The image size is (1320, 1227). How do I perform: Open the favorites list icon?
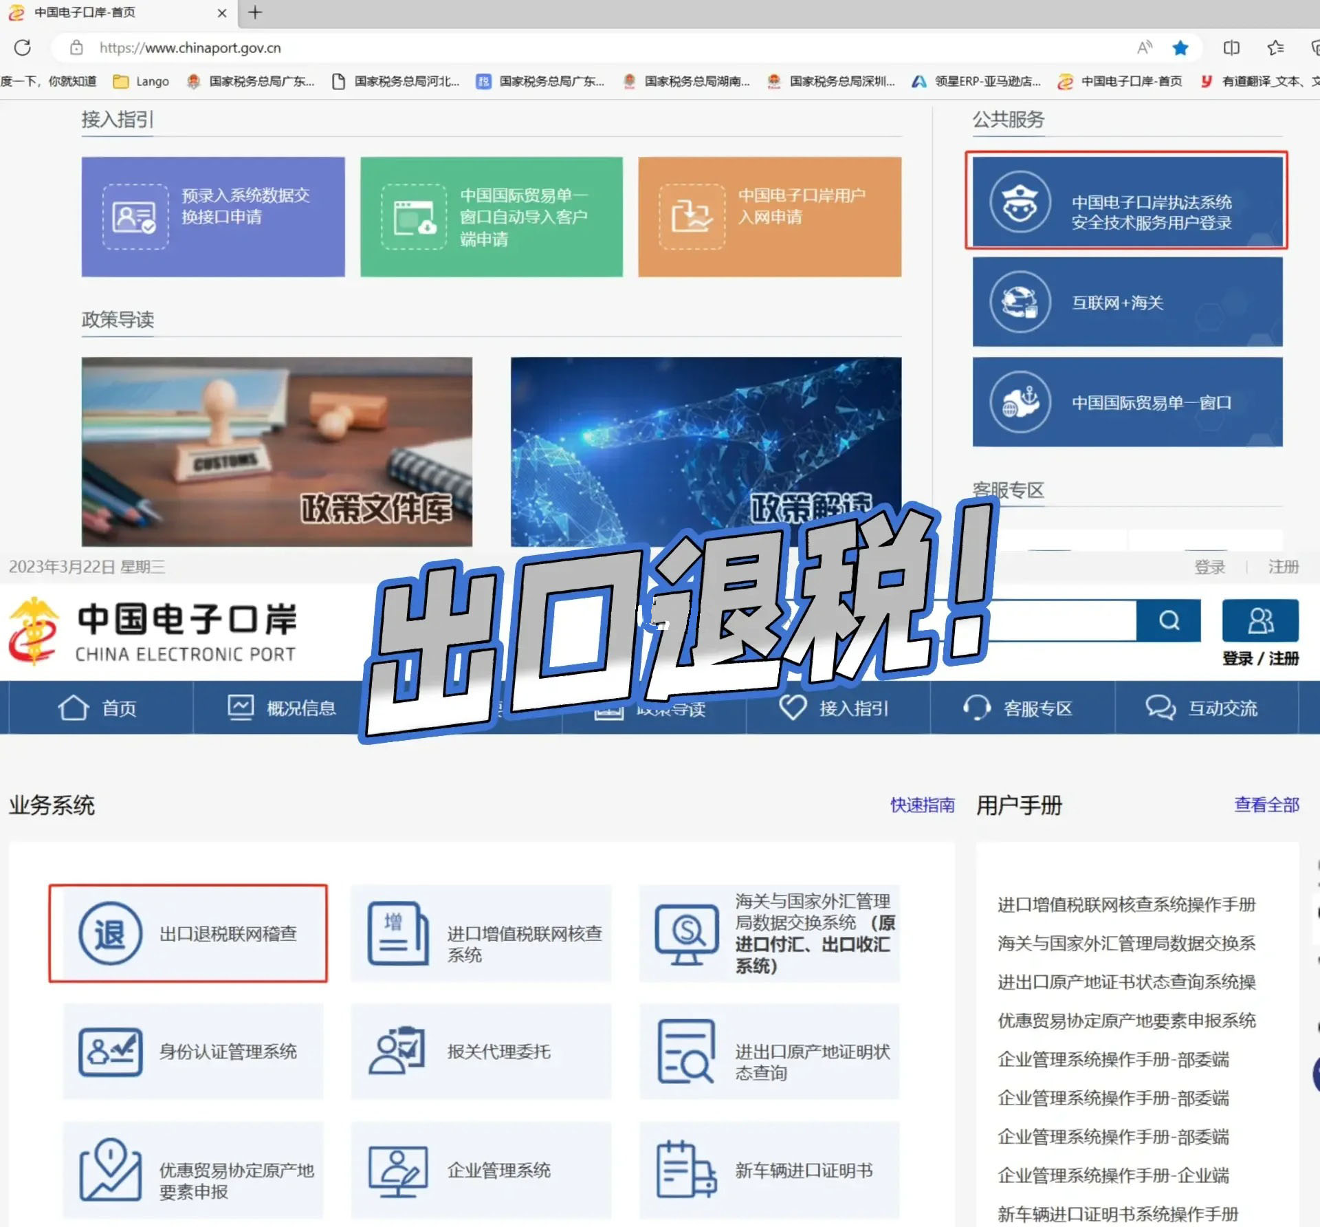[1275, 47]
